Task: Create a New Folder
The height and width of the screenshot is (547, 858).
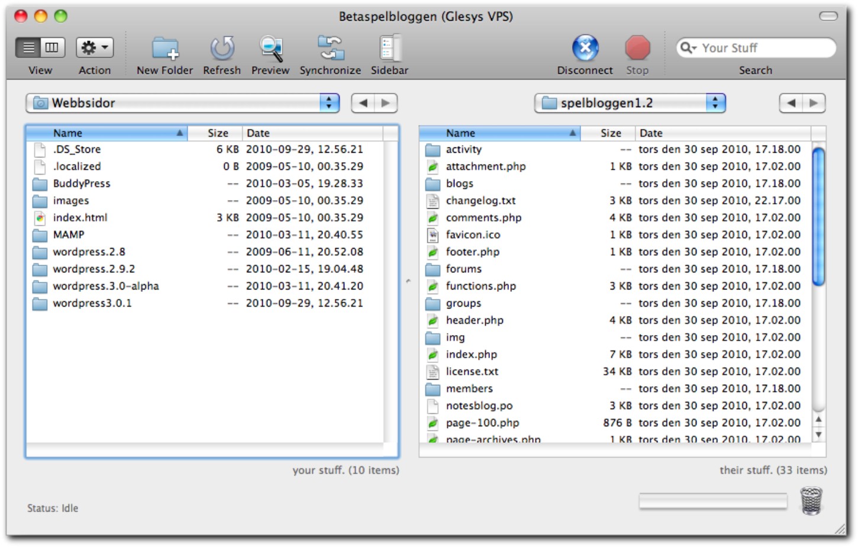Action: [165, 49]
